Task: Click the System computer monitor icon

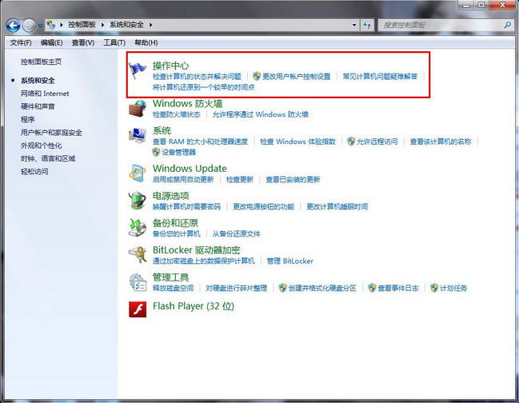Action: pyautogui.click(x=137, y=136)
